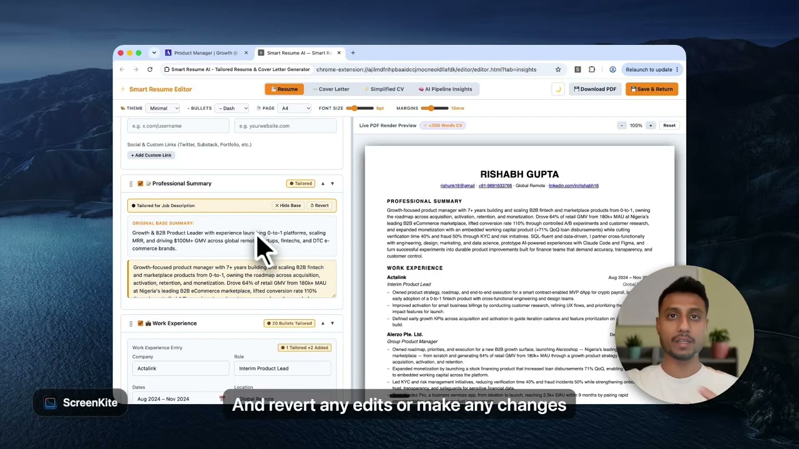The width and height of the screenshot is (799, 449).
Task: Revert the tailored professional summary
Action: tap(320, 205)
